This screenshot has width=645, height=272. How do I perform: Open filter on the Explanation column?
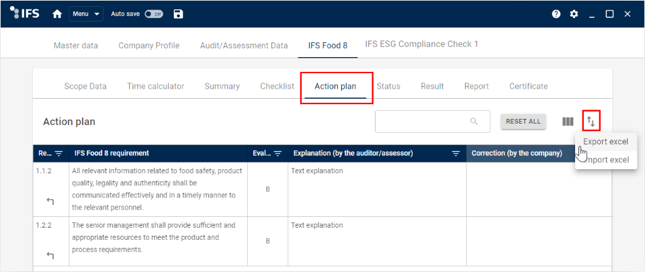[x=456, y=154]
